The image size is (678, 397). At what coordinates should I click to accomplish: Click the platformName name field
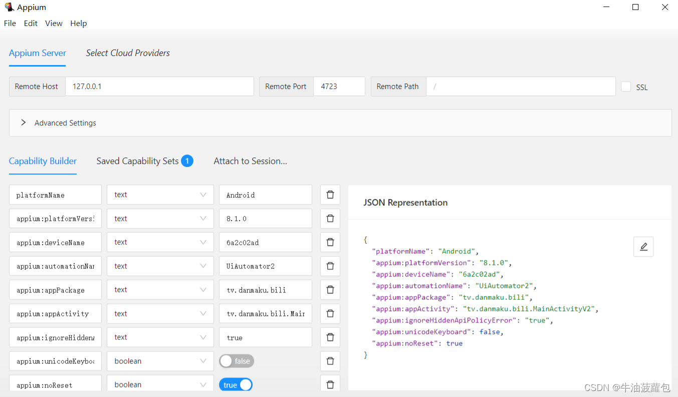point(55,194)
